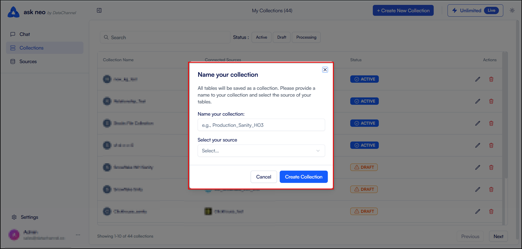Click trash delete icon on first ACTIVE row
The height and width of the screenshot is (249, 522).
[x=491, y=79]
